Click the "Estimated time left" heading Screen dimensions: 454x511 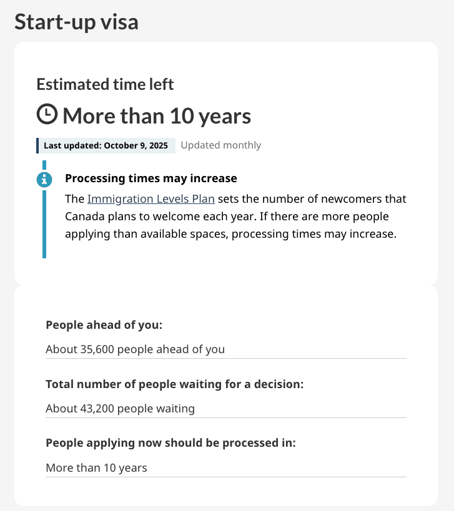[x=105, y=84]
